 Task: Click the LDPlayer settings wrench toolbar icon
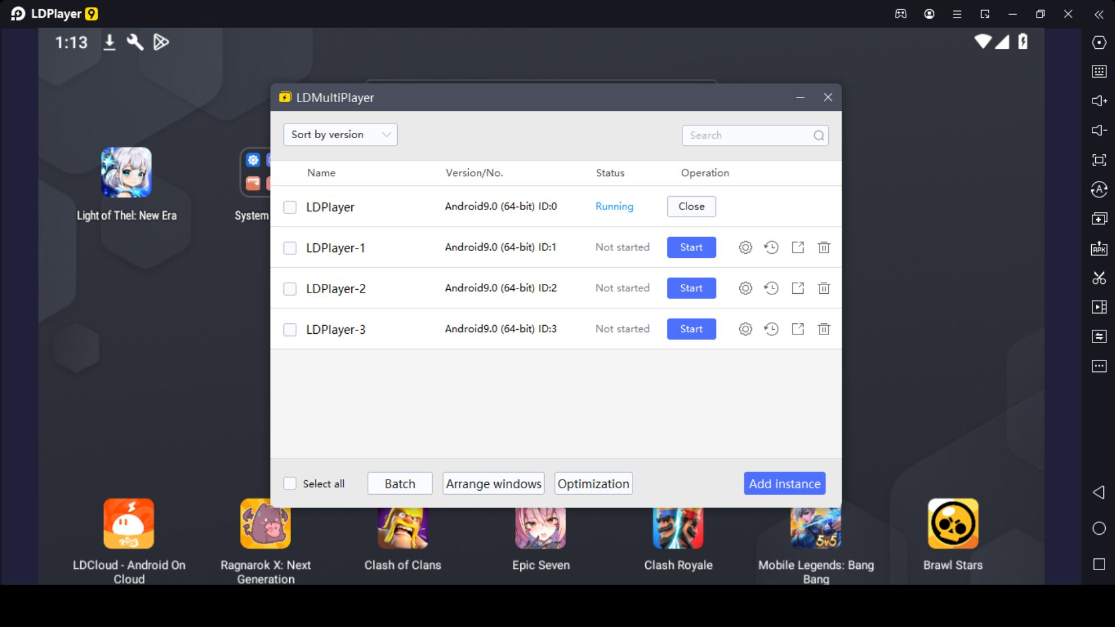click(x=135, y=41)
